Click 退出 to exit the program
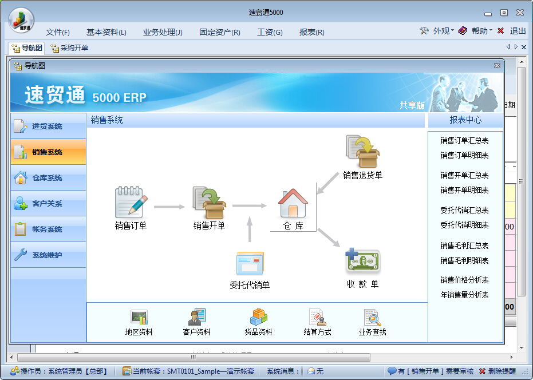Viewport: 533px width, 380px height. point(512,31)
